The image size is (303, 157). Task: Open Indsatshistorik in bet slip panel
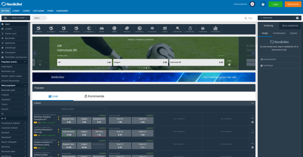[268, 59]
